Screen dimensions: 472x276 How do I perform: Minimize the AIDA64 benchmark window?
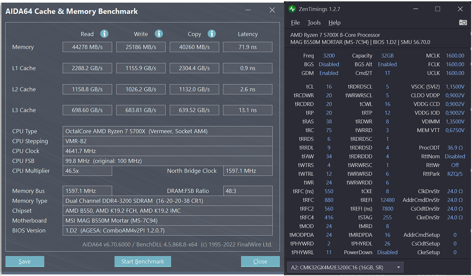(248, 10)
